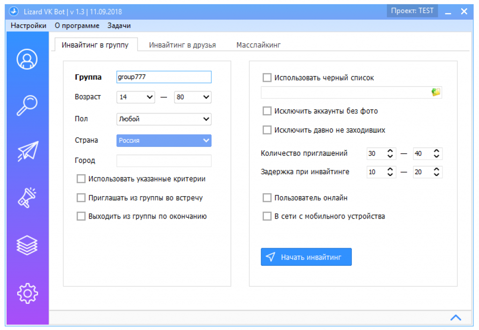Adjust maximum delay spinner showing 20
This screenshot has width=479, height=330.
[428, 172]
